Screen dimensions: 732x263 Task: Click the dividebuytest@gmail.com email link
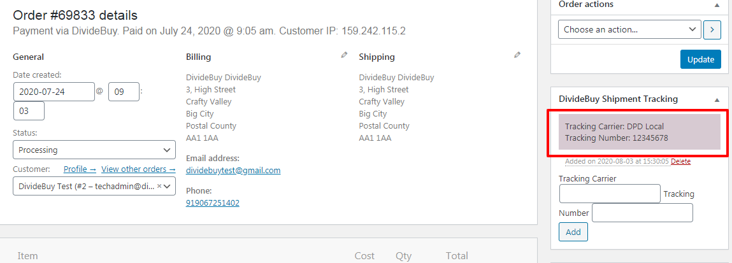233,171
